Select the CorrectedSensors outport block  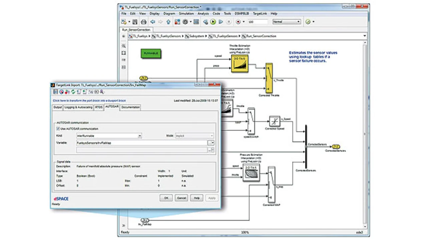click(336, 147)
